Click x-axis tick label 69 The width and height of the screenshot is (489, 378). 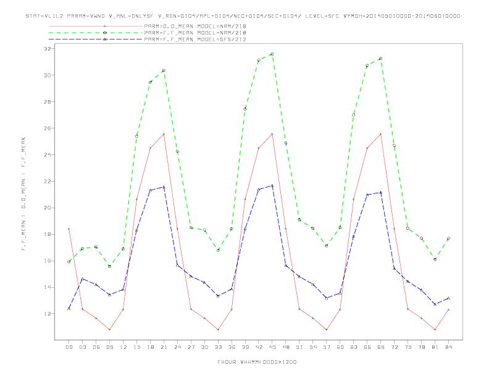pyautogui.click(x=381, y=347)
